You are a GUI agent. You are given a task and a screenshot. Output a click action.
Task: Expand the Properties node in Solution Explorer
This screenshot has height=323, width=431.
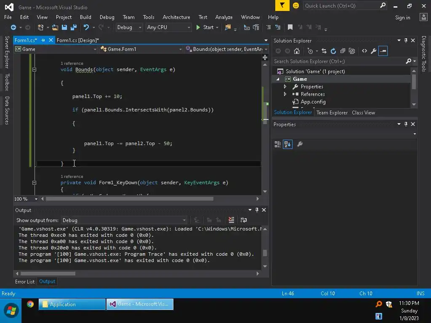pos(285,87)
